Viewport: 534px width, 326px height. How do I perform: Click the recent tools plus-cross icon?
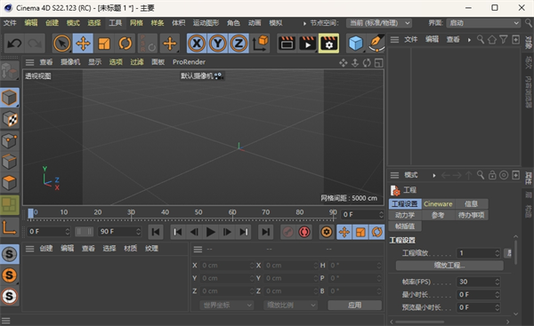pyautogui.click(x=170, y=44)
